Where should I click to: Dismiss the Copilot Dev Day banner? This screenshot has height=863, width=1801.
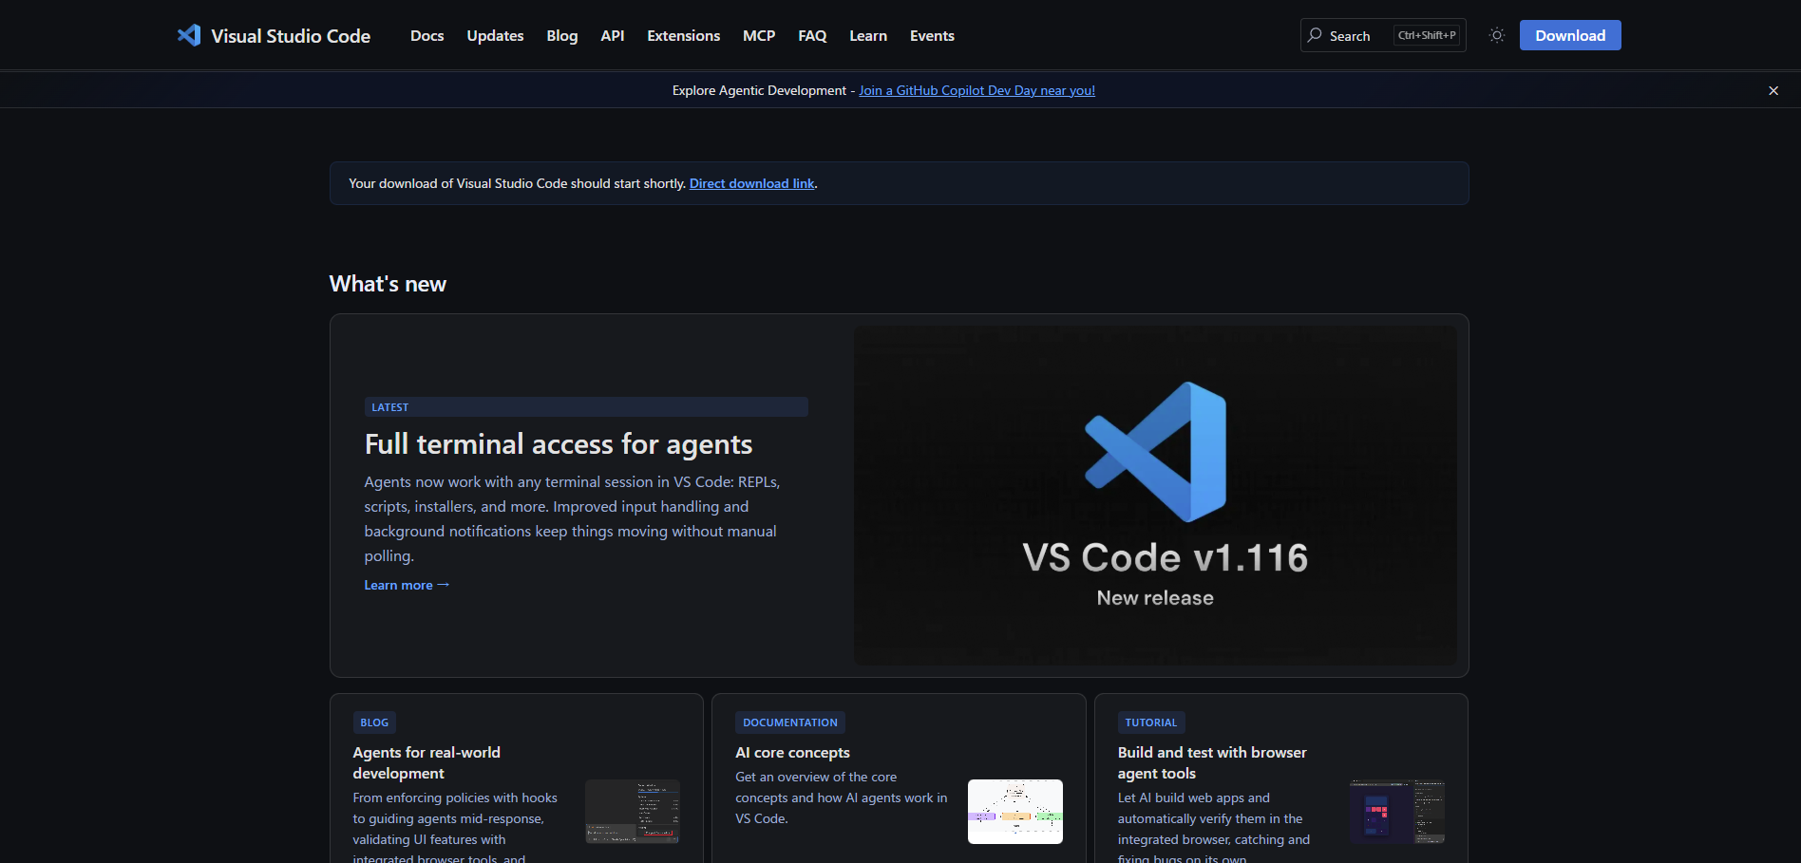[x=1773, y=91]
